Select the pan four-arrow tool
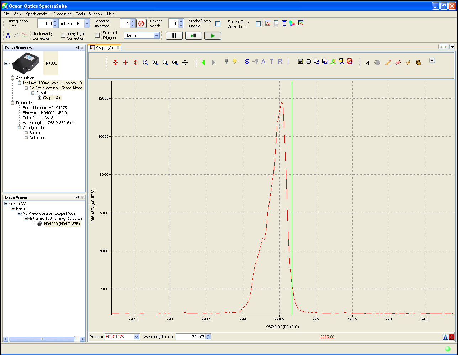This screenshot has height=355, width=458. click(x=185, y=62)
